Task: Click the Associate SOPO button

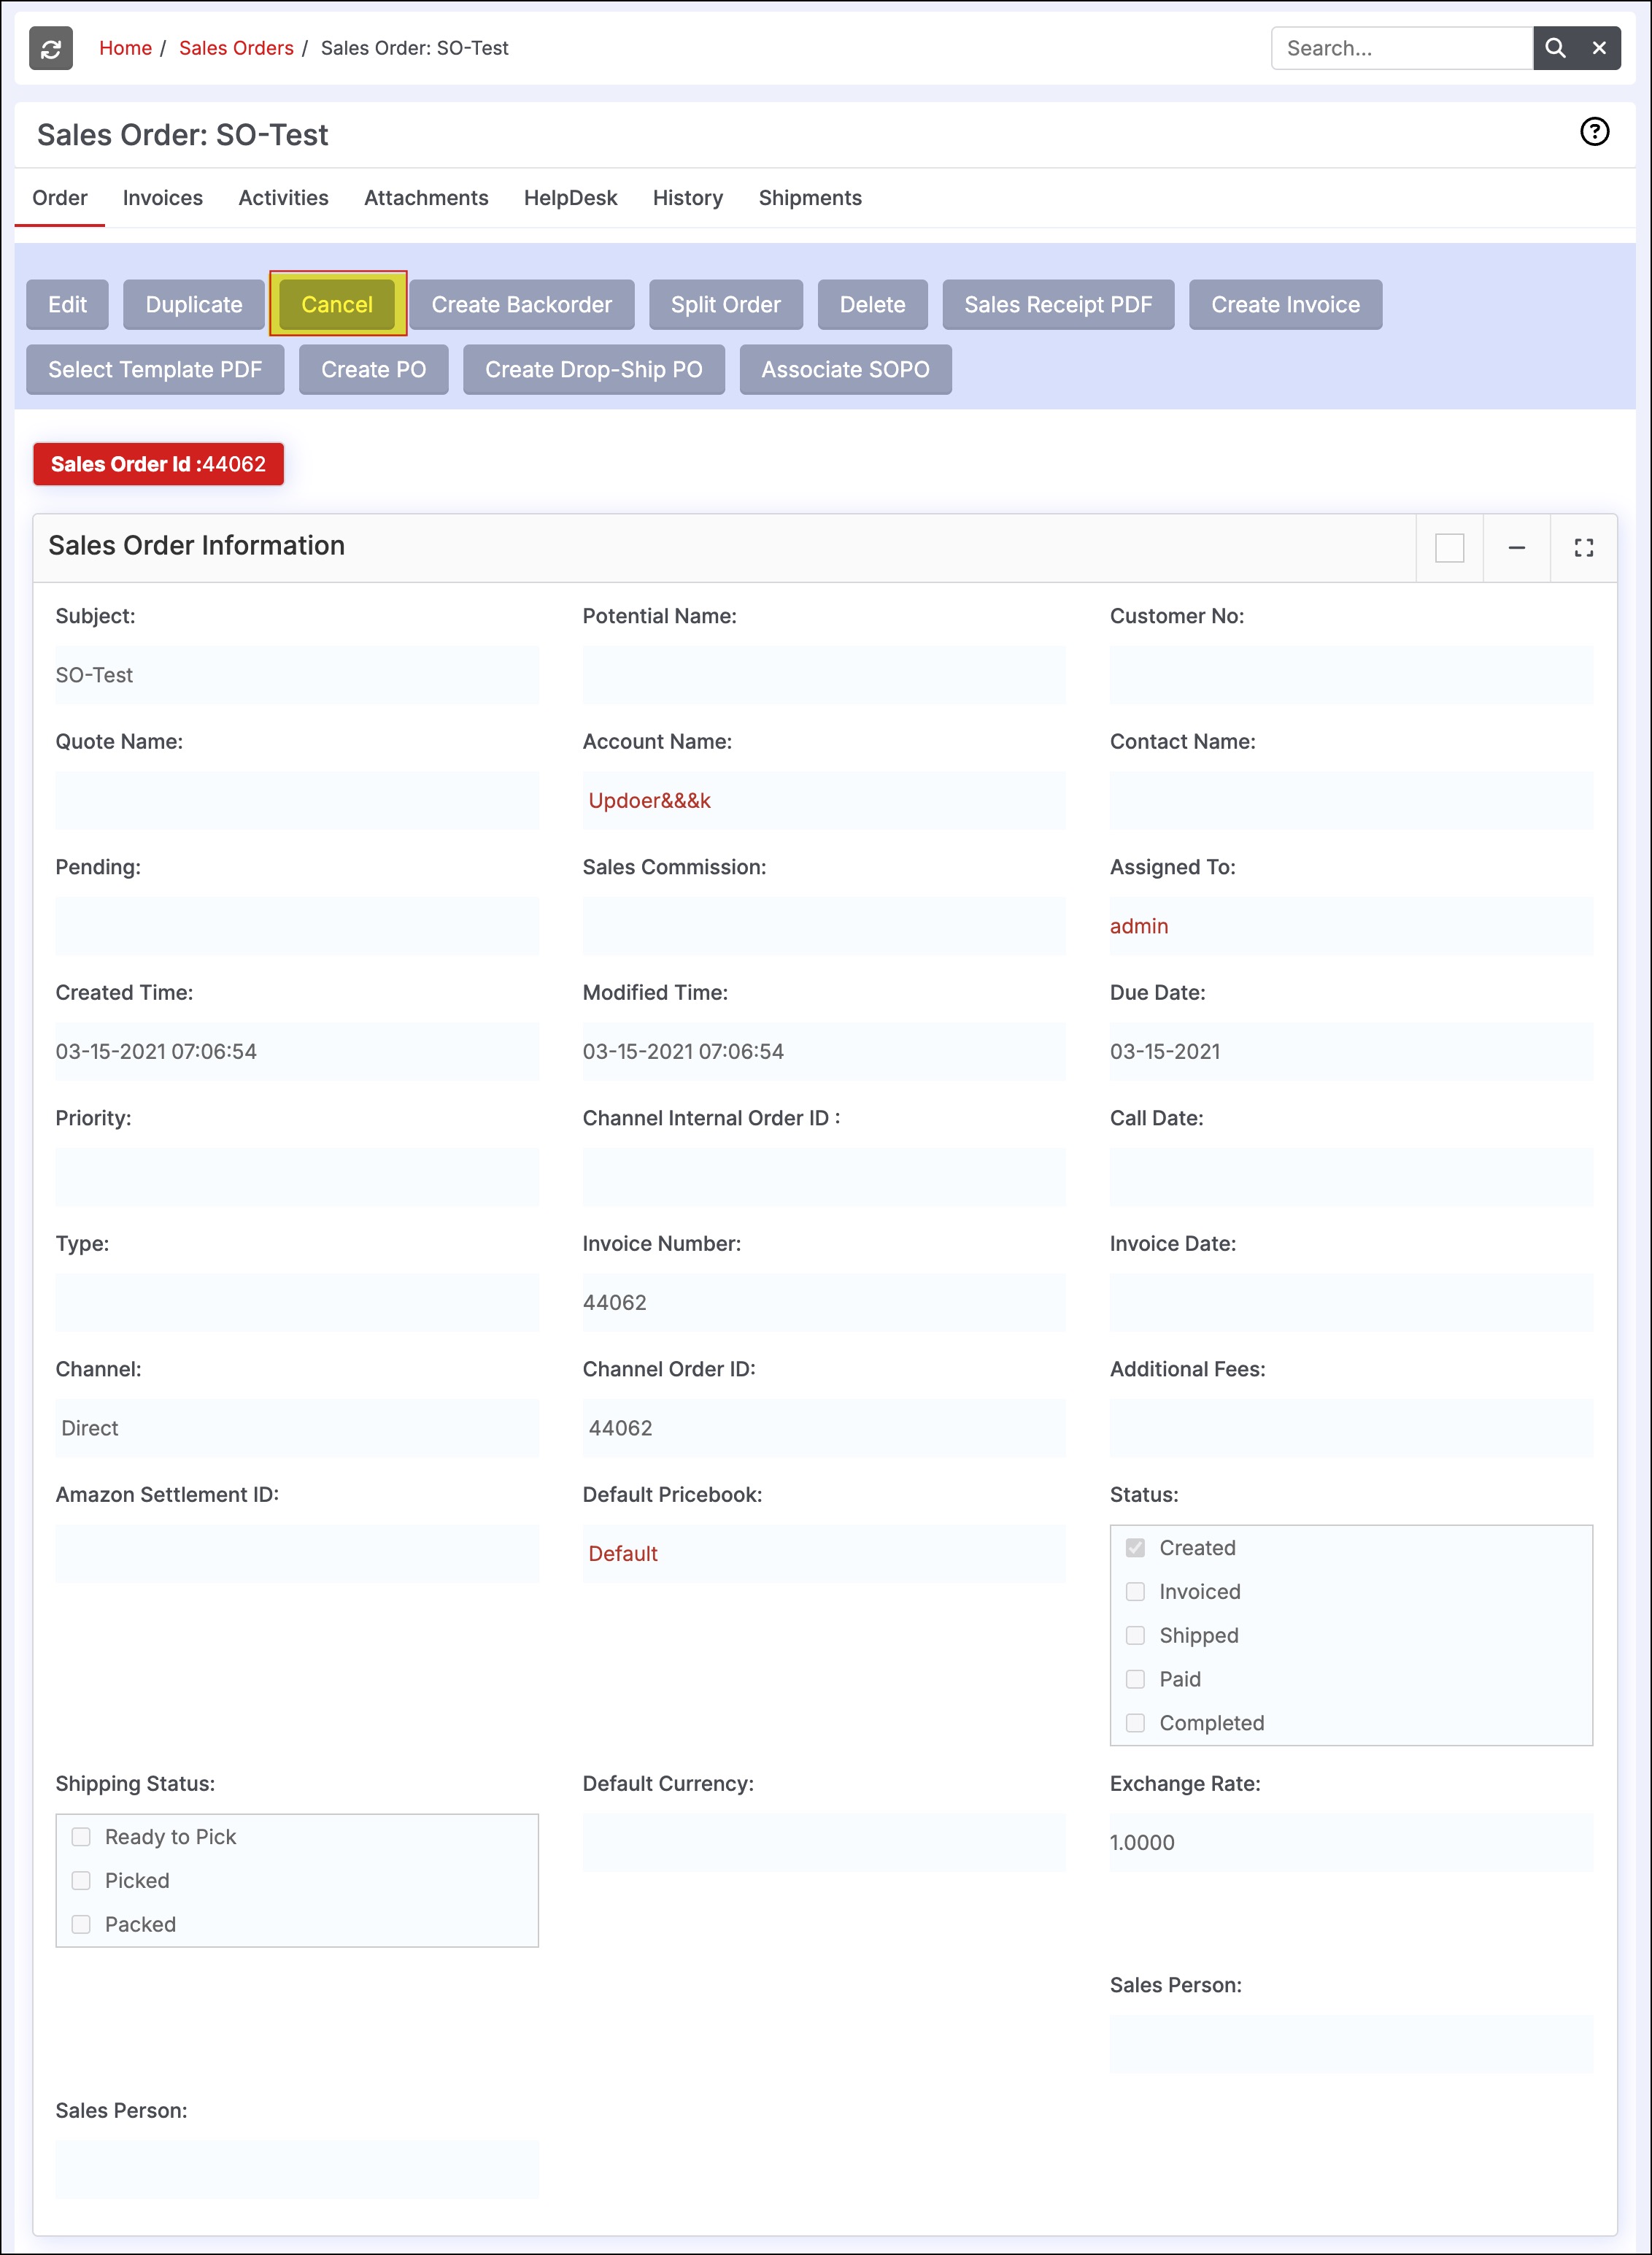Action: click(845, 370)
